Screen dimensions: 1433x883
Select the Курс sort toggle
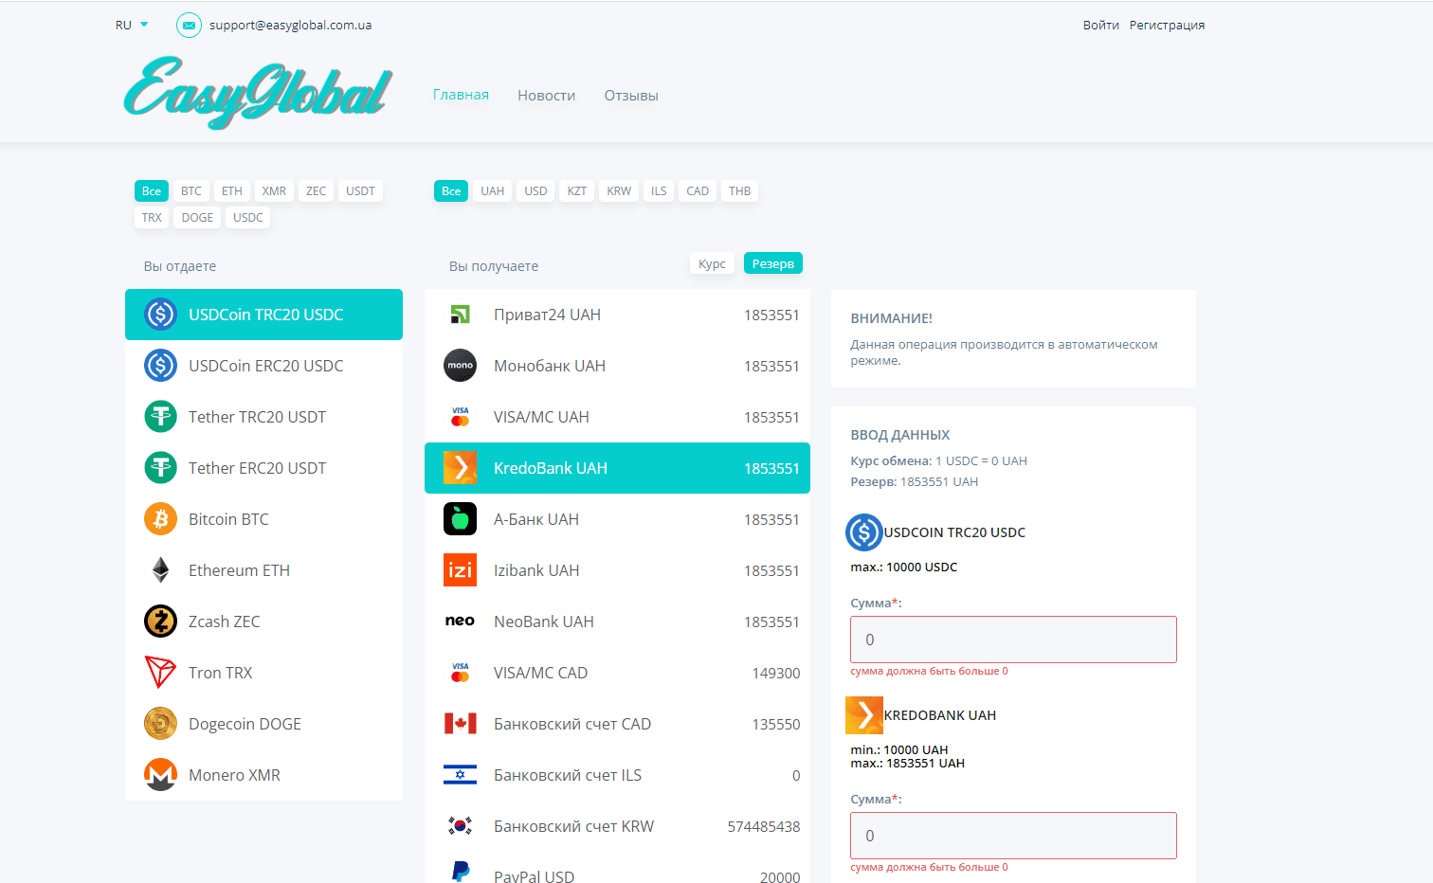tap(712, 263)
